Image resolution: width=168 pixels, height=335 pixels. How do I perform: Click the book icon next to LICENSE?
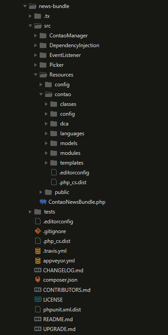pyautogui.click(x=38, y=299)
